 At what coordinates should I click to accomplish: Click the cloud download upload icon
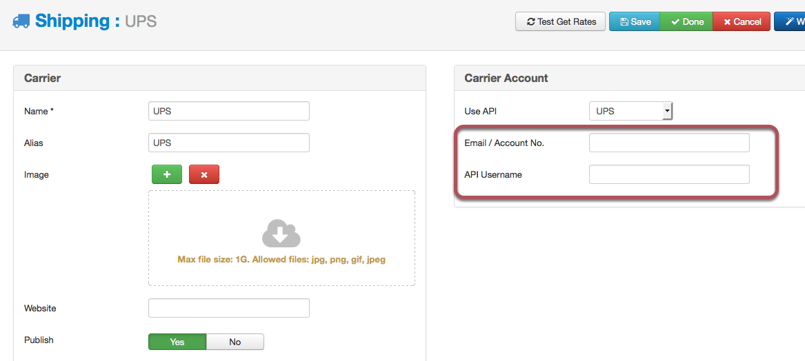281,234
